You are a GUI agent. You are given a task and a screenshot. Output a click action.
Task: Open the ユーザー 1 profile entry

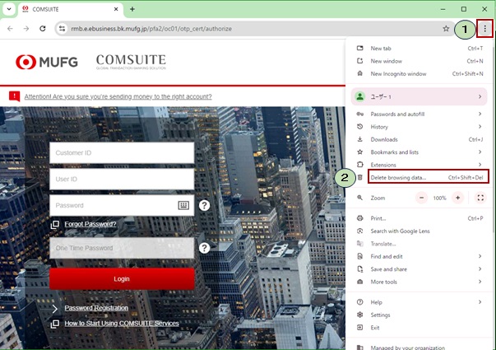click(x=420, y=96)
